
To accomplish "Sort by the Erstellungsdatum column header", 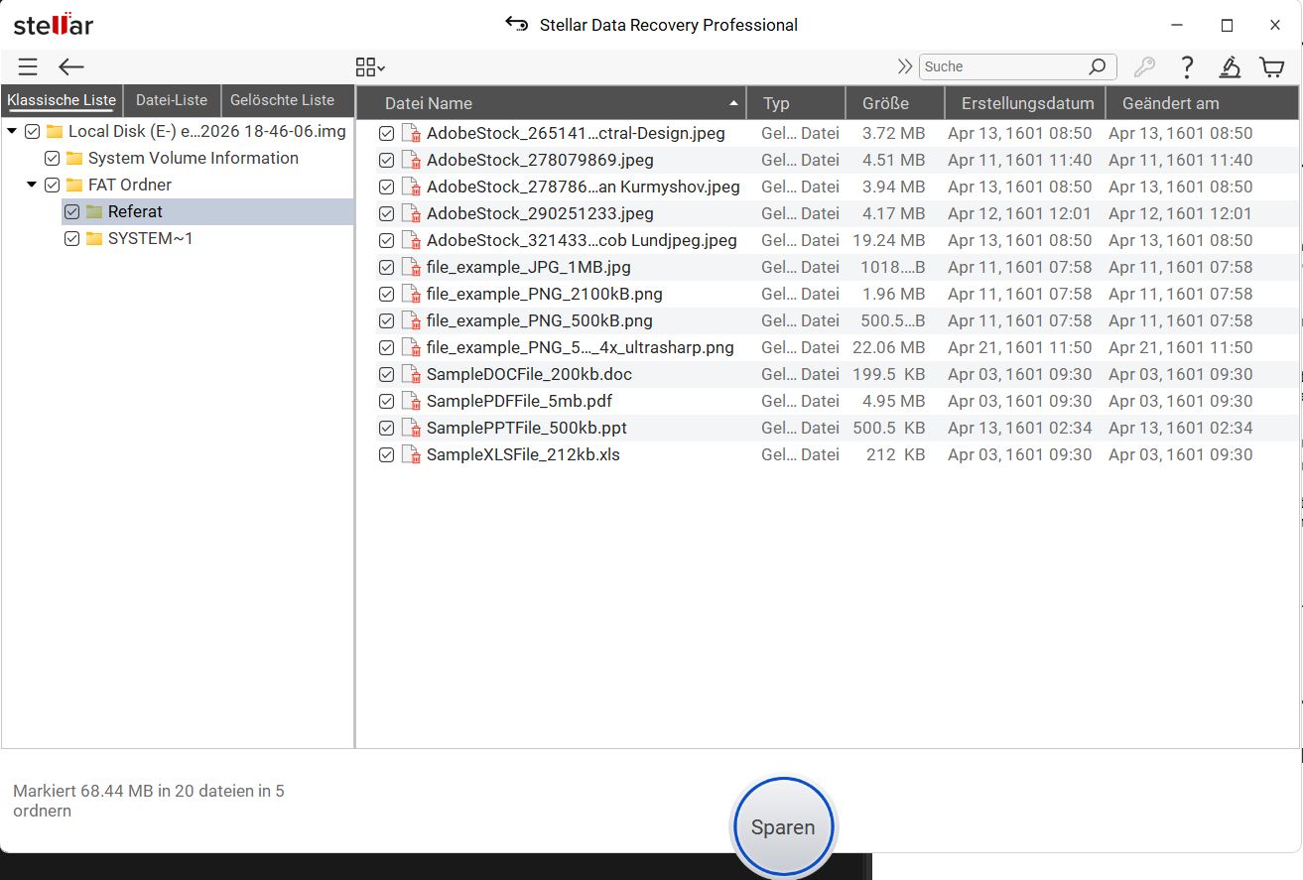I will (x=1026, y=103).
